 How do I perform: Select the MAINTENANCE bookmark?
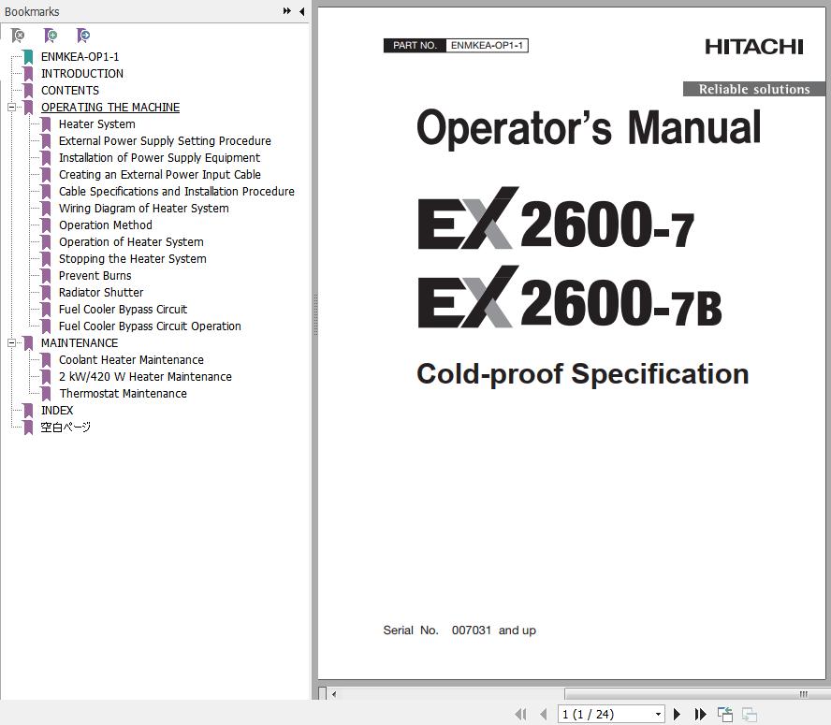coord(80,343)
